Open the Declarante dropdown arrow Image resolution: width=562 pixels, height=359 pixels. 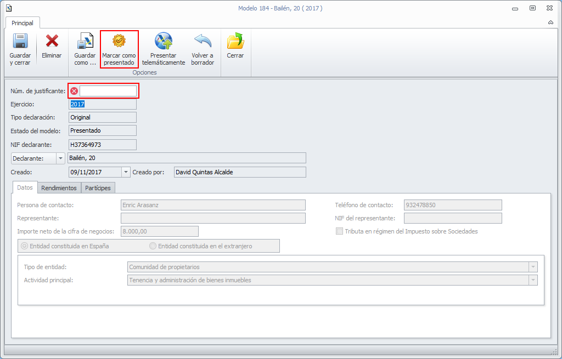pyautogui.click(x=60, y=158)
